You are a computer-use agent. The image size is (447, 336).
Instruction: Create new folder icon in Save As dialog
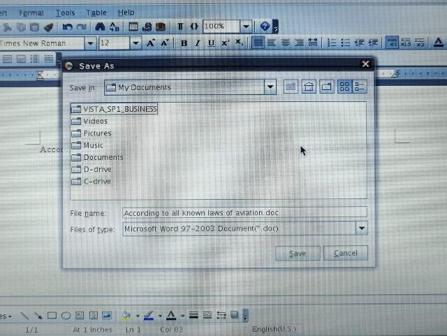(326, 87)
